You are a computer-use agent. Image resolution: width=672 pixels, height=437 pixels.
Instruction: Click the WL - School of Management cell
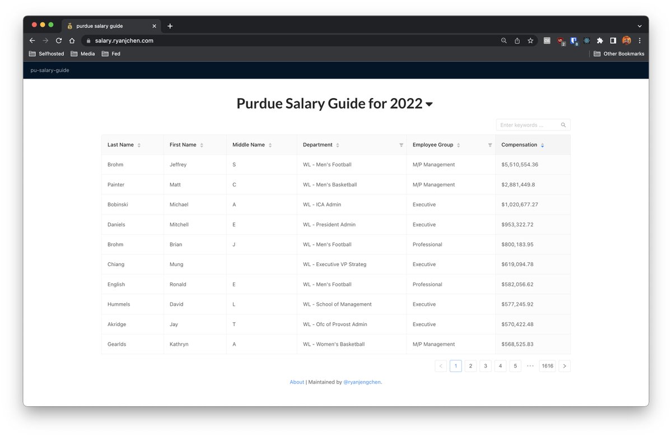352,304
